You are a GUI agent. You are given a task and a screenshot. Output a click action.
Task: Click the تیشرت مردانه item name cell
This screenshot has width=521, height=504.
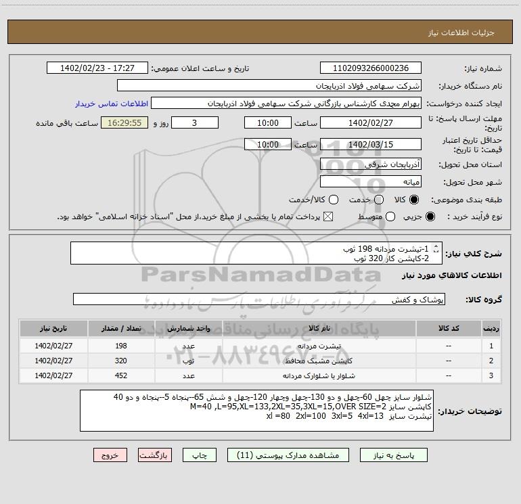319,346
